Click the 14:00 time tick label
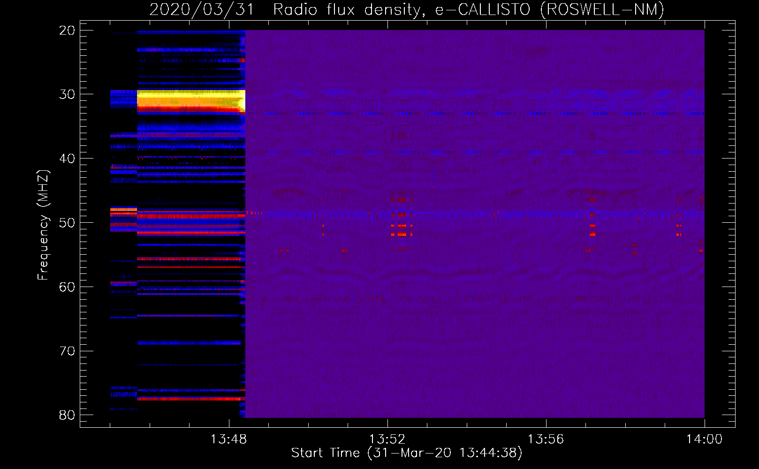Image resolution: width=759 pixels, height=469 pixels. (x=704, y=439)
